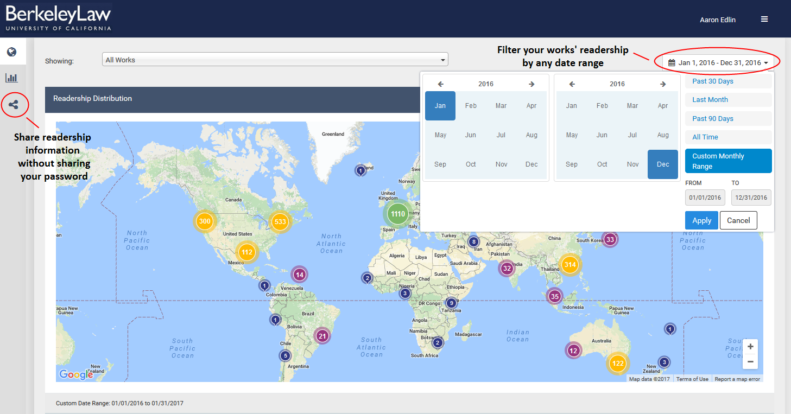Click the Readership Distribution panel header
The width and height of the screenshot is (791, 414).
232,99
